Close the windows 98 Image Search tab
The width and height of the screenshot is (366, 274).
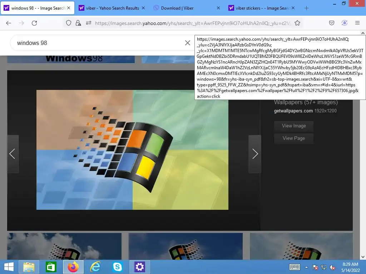(69, 8)
